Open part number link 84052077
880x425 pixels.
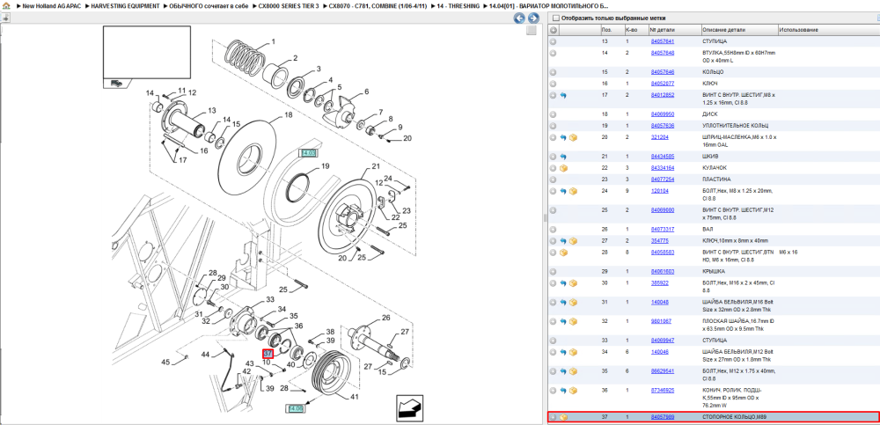click(x=663, y=84)
